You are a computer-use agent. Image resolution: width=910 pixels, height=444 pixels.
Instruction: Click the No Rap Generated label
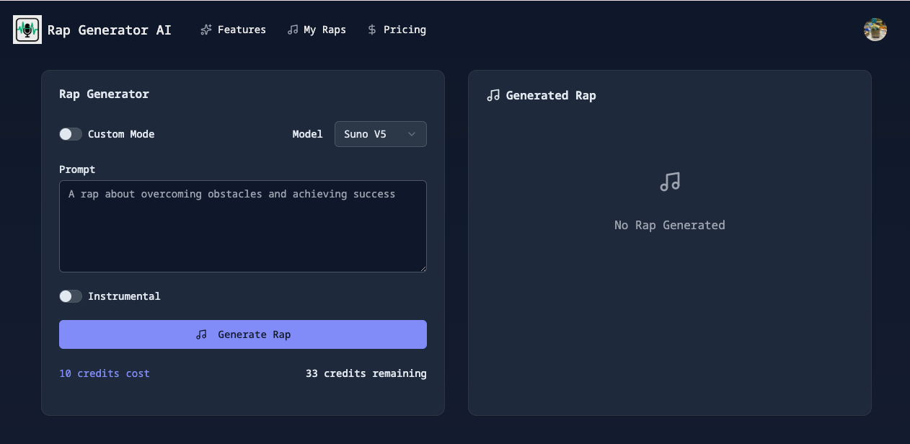[x=669, y=225]
